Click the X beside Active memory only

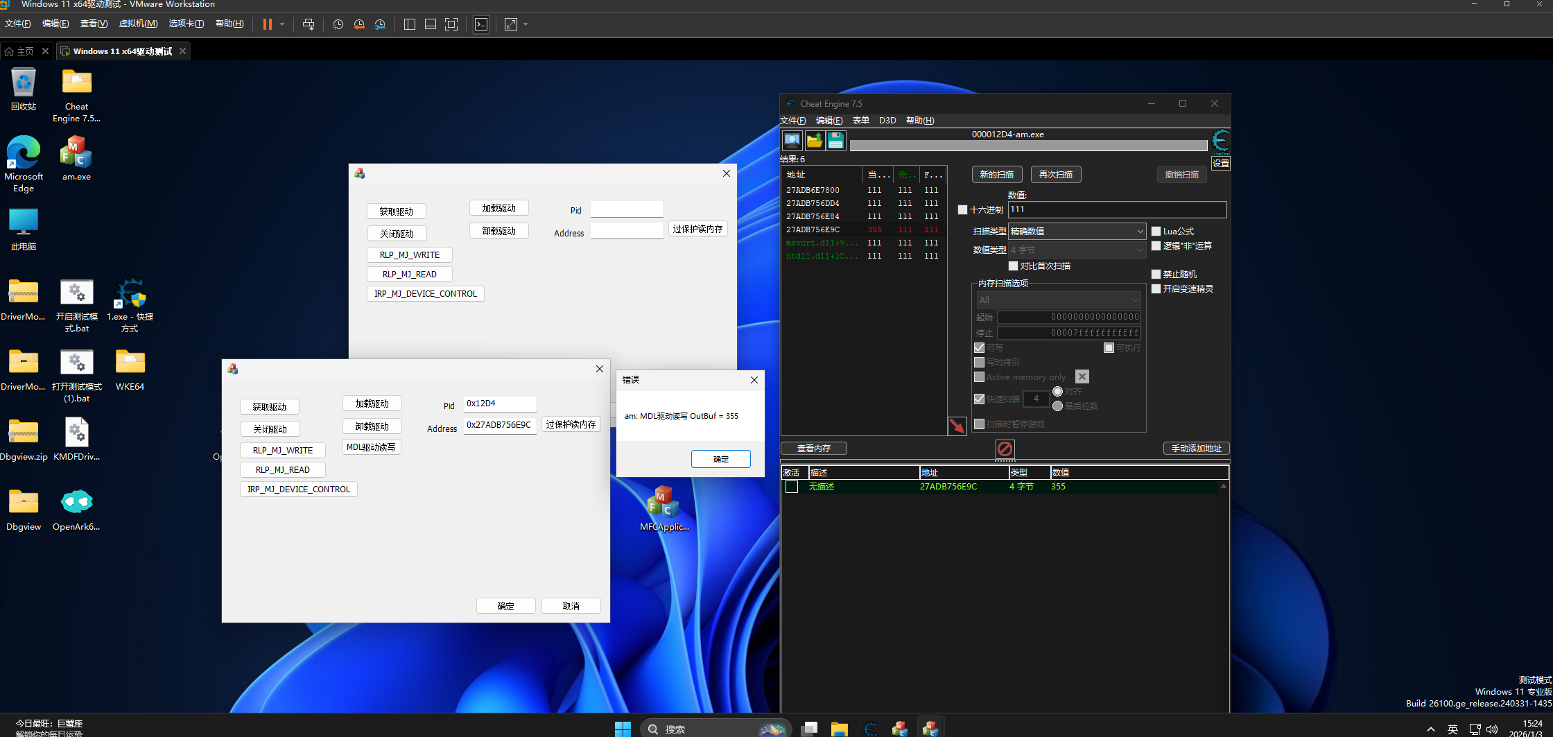1082,376
